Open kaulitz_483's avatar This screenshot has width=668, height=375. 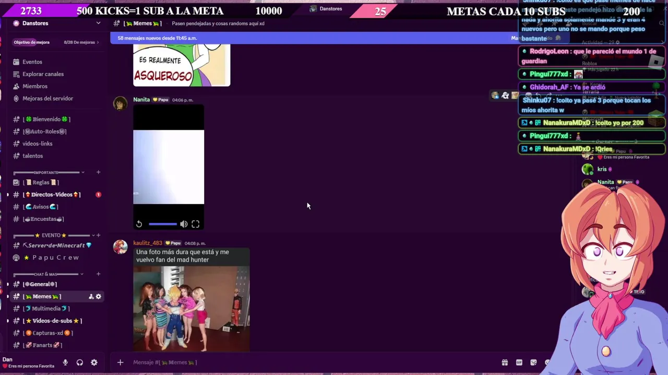tap(121, 247)
